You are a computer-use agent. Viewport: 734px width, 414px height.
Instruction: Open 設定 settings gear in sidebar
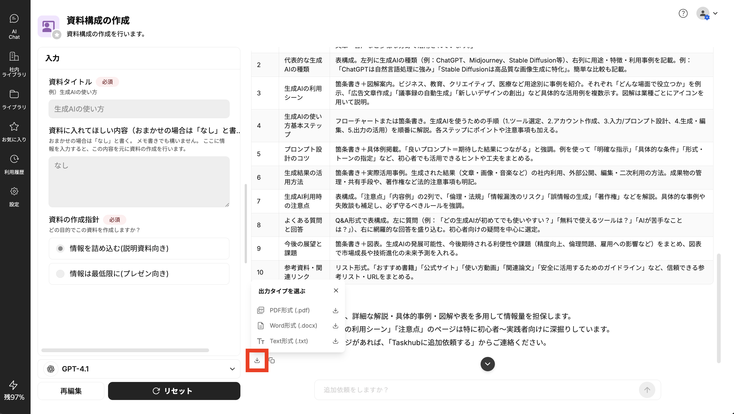tap(14, 197)
